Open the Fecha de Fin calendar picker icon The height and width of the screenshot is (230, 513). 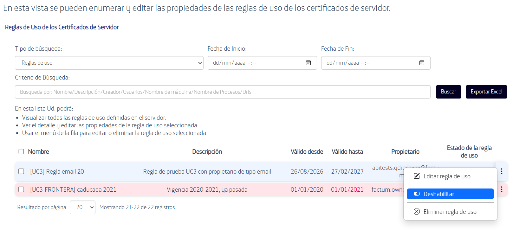(422, 63)
